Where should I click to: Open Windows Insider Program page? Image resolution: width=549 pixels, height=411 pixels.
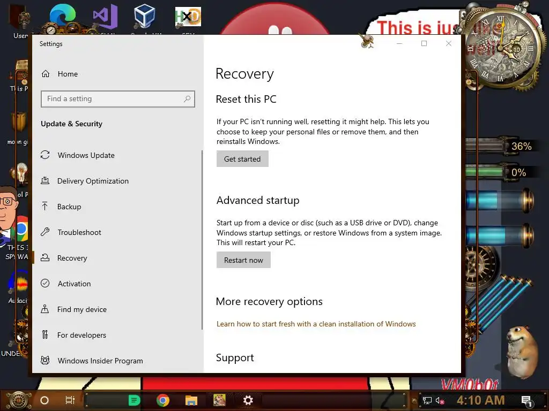pyautogui.click(x=100, y=361)
